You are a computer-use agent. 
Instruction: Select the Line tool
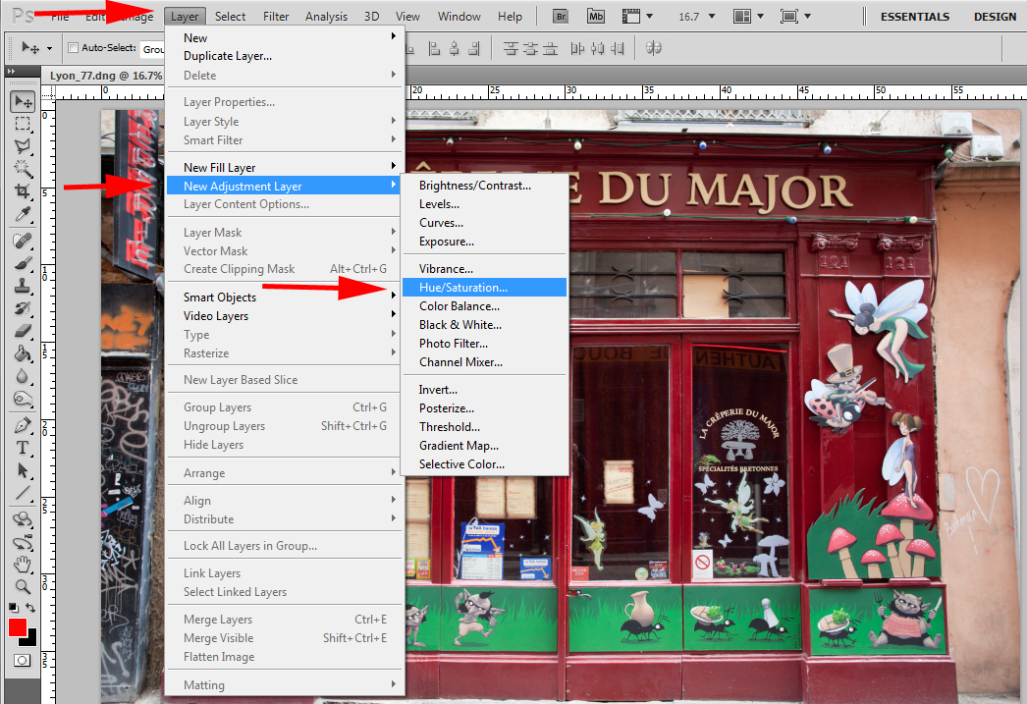coord(23,493)
